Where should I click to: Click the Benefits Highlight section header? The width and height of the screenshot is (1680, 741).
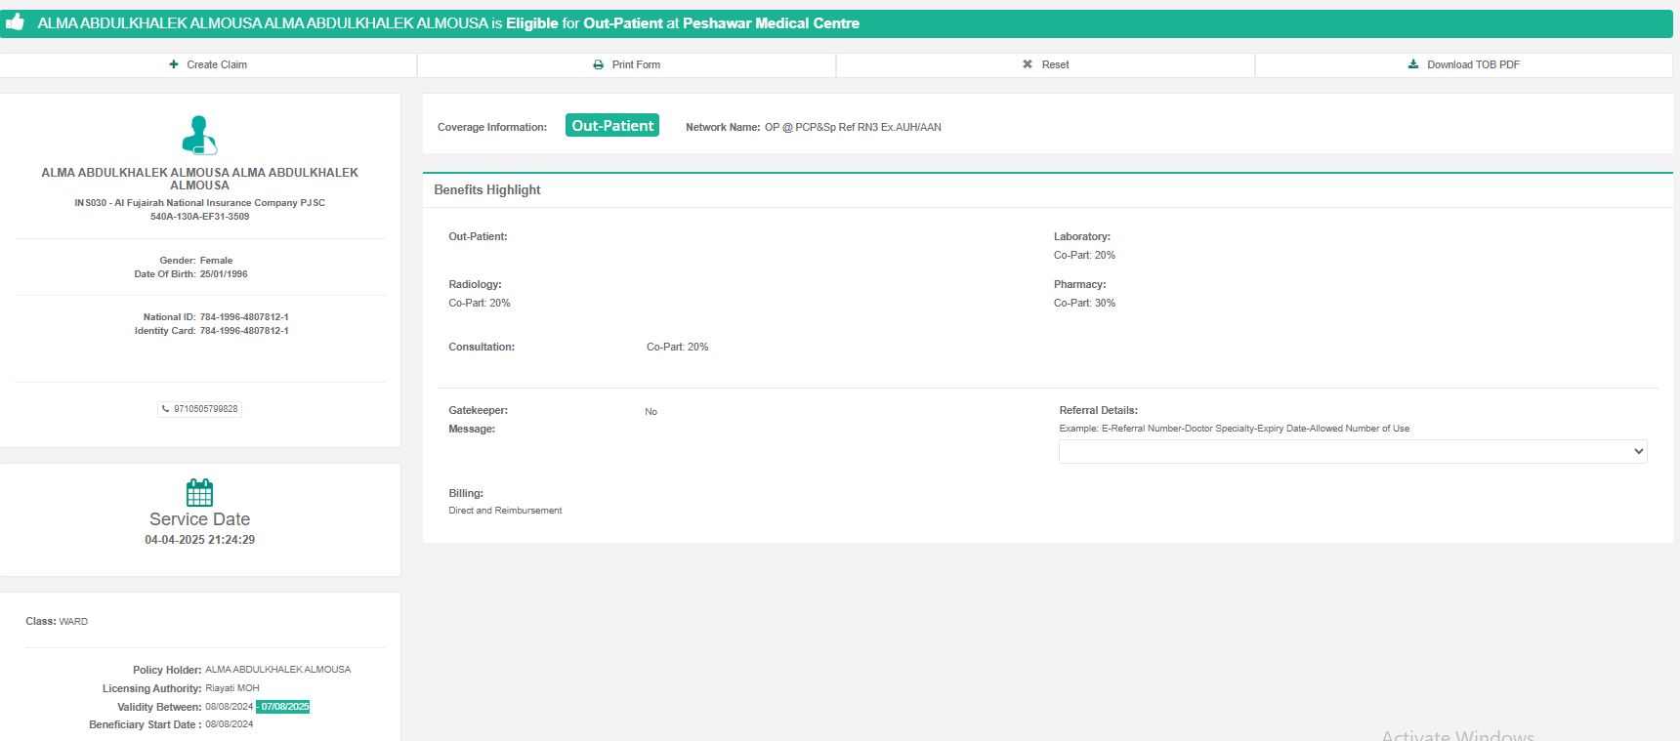(487, 190)
